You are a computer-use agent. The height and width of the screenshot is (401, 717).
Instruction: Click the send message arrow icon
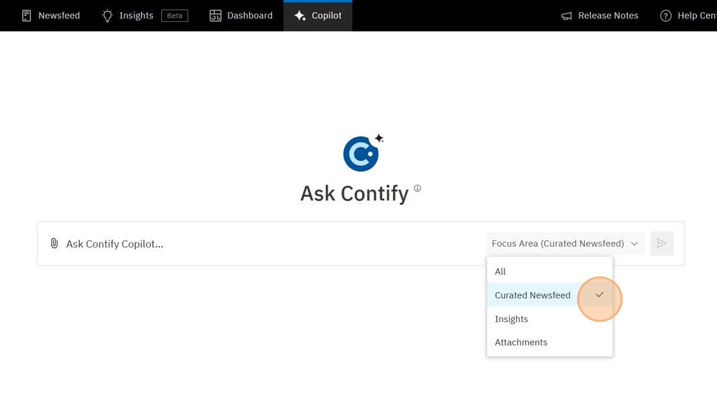pos(662,243)
